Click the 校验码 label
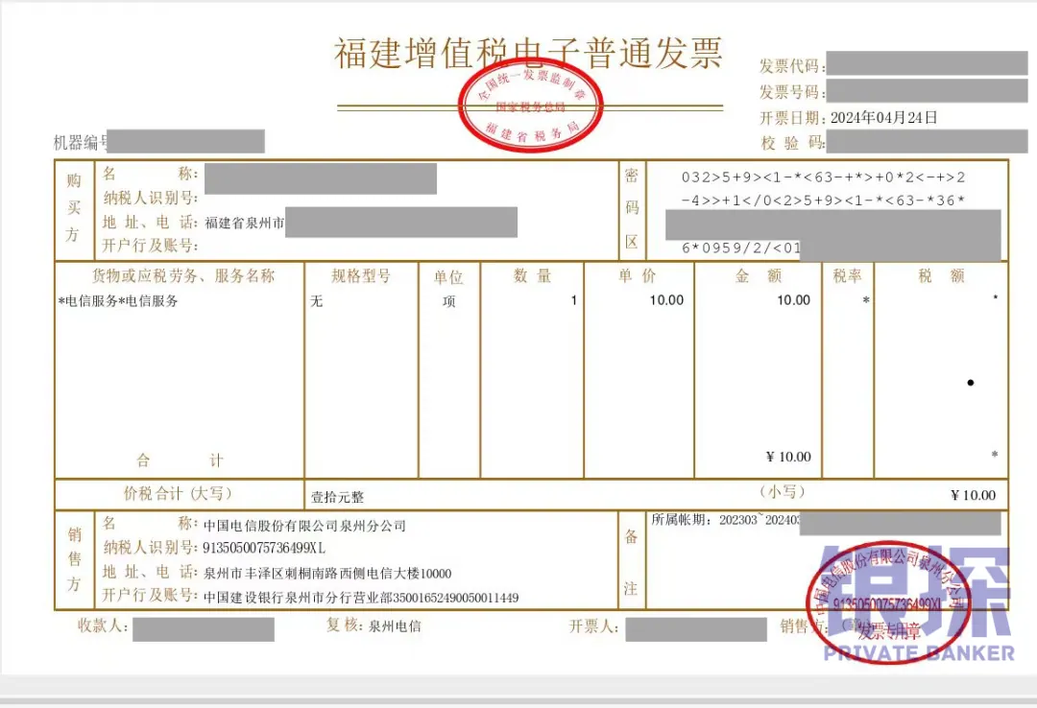1037x708 pixels. pyautogui.click(x=791, y=143)
